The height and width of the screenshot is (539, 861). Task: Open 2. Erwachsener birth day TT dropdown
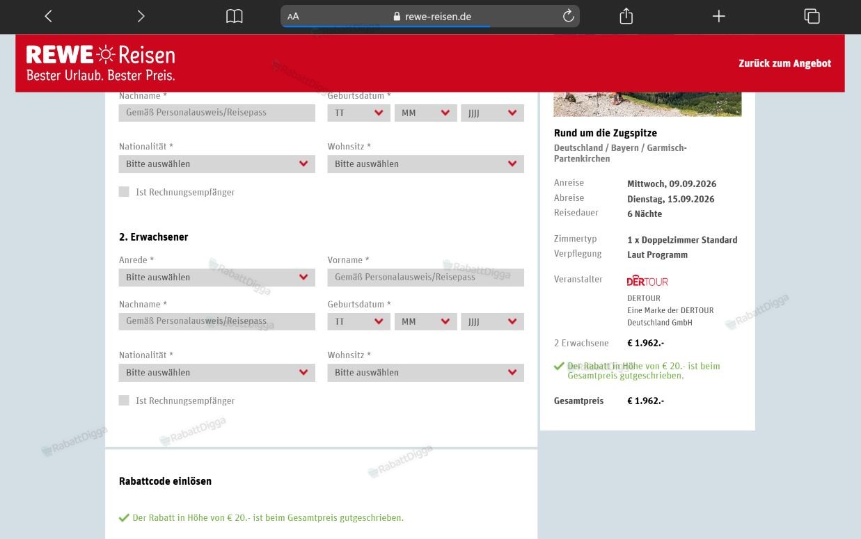[358, 321]
